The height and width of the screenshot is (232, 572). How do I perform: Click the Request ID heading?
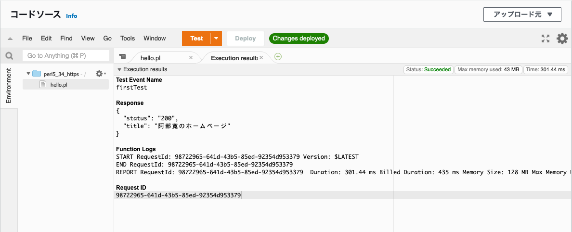click(131, 188)
